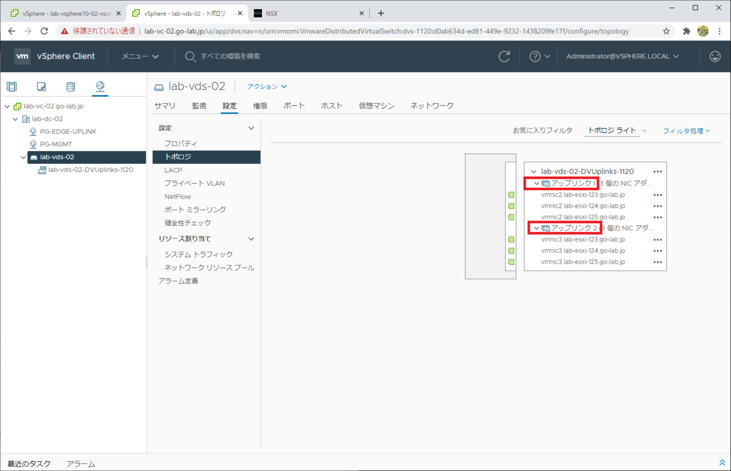Collapse アップリンク 1 uplink group
Screen dimensions: 731x471
tap(537, 183)
